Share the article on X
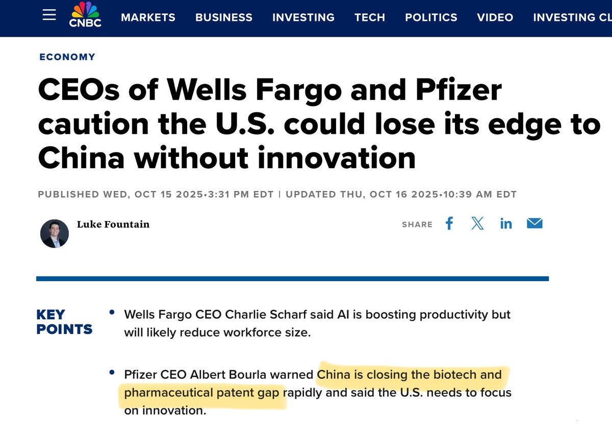The height and width of the screenshot is (438, 612). pos(477,223)
